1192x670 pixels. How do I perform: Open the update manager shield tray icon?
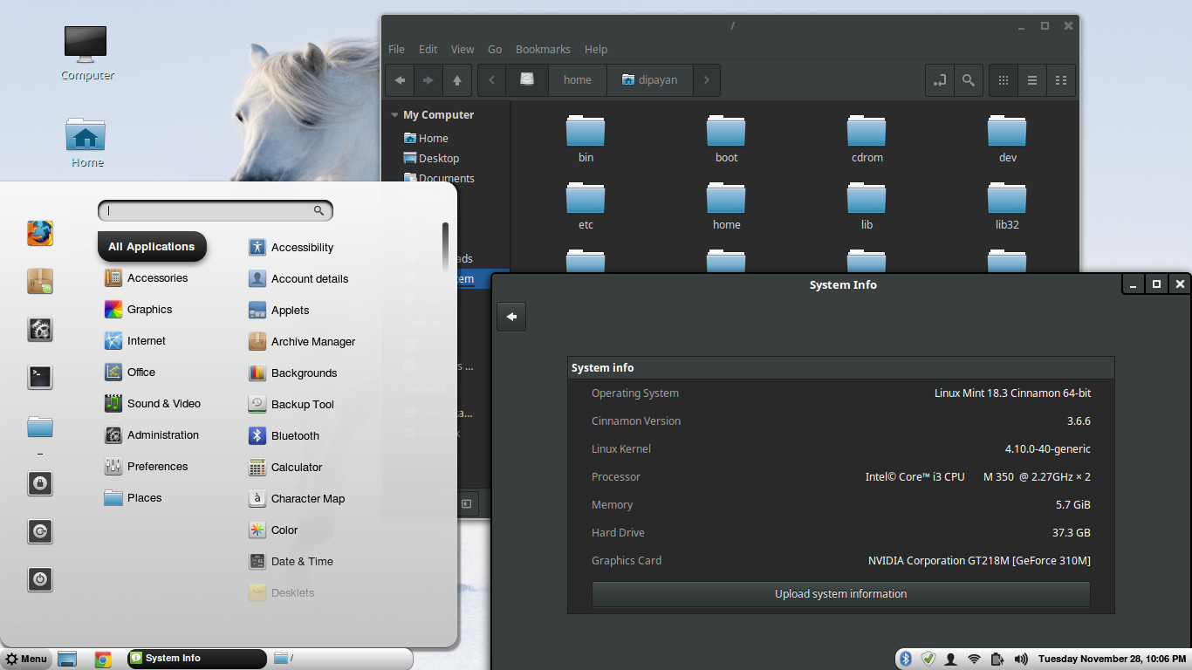[928, 659]
